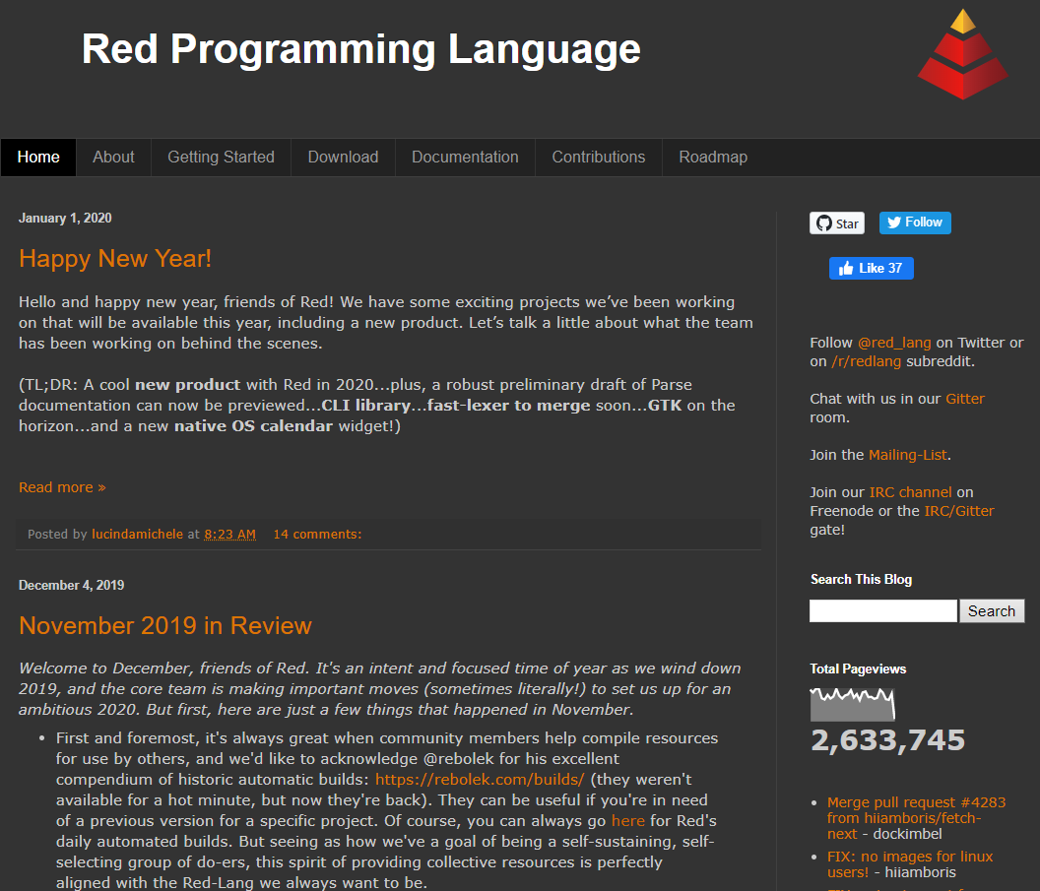Open the Documentation section

(x=465, y=158)
